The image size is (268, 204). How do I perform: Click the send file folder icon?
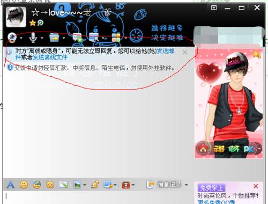(x=54, y=38)
